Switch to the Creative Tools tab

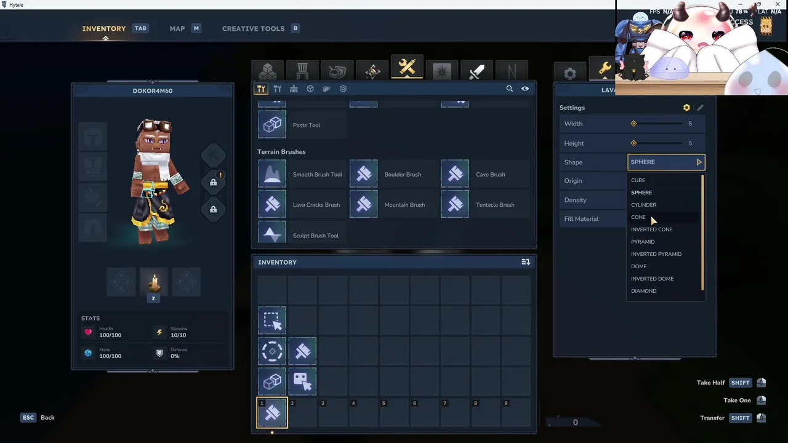point(253,28)
